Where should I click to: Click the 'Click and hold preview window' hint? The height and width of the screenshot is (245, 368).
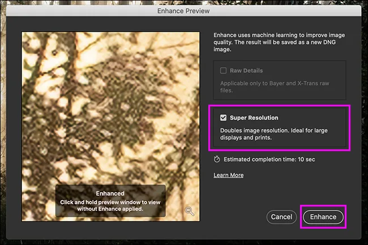[x=110, y=205]
